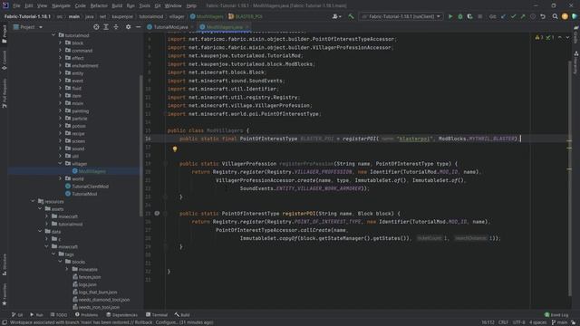Expand the block package folder
Viewport: 580px width, 326px height.
(61, 43)
